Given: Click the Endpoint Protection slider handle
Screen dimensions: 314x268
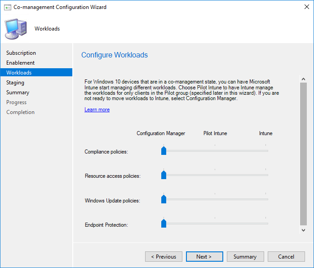Looking at the screenshot, I should click(164, 224).
